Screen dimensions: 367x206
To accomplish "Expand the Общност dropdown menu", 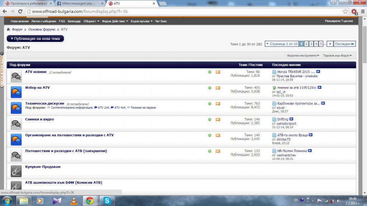I will click(91, 21).
